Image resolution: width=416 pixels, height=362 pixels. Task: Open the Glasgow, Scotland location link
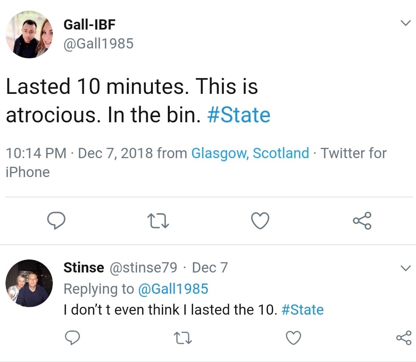coord(250,153)
